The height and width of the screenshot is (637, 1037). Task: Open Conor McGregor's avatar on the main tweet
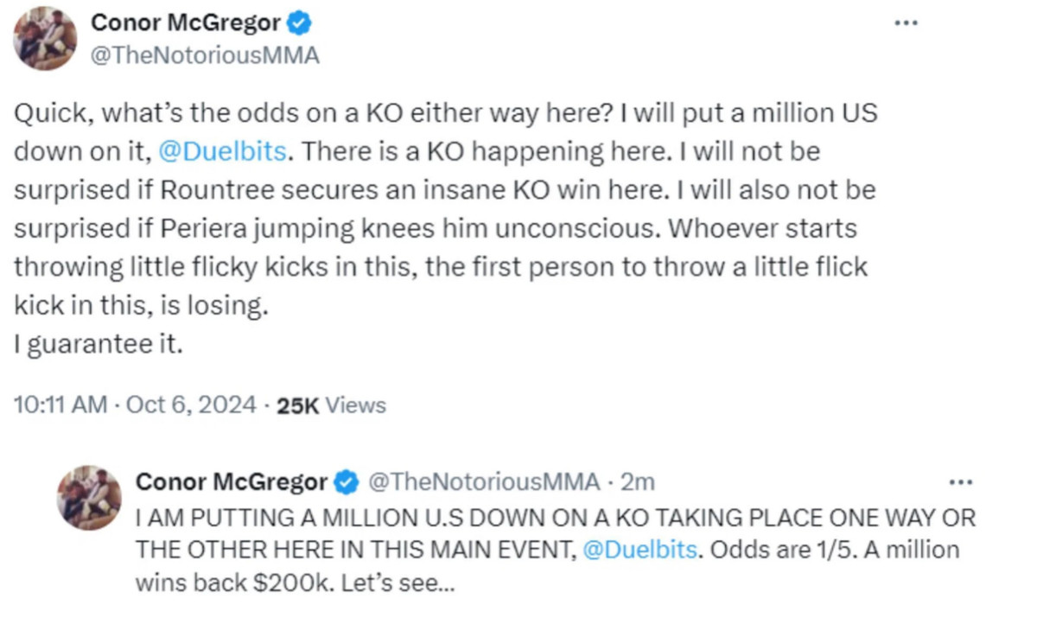pyautogui.click(x=44, y=39)
